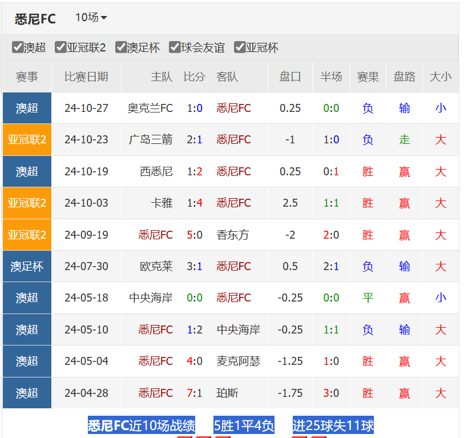Image resolution: width=464 pixels, height=438 pixels.
Task: Open the 广岛三箭 team link
Action: [151, 139]
